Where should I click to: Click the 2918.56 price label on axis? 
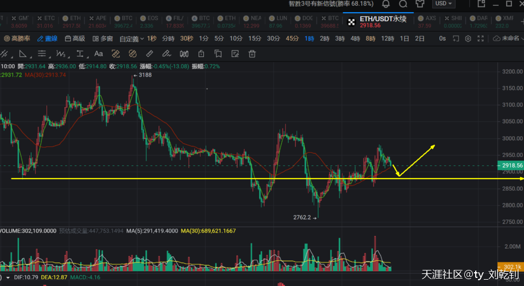[511, 165]
